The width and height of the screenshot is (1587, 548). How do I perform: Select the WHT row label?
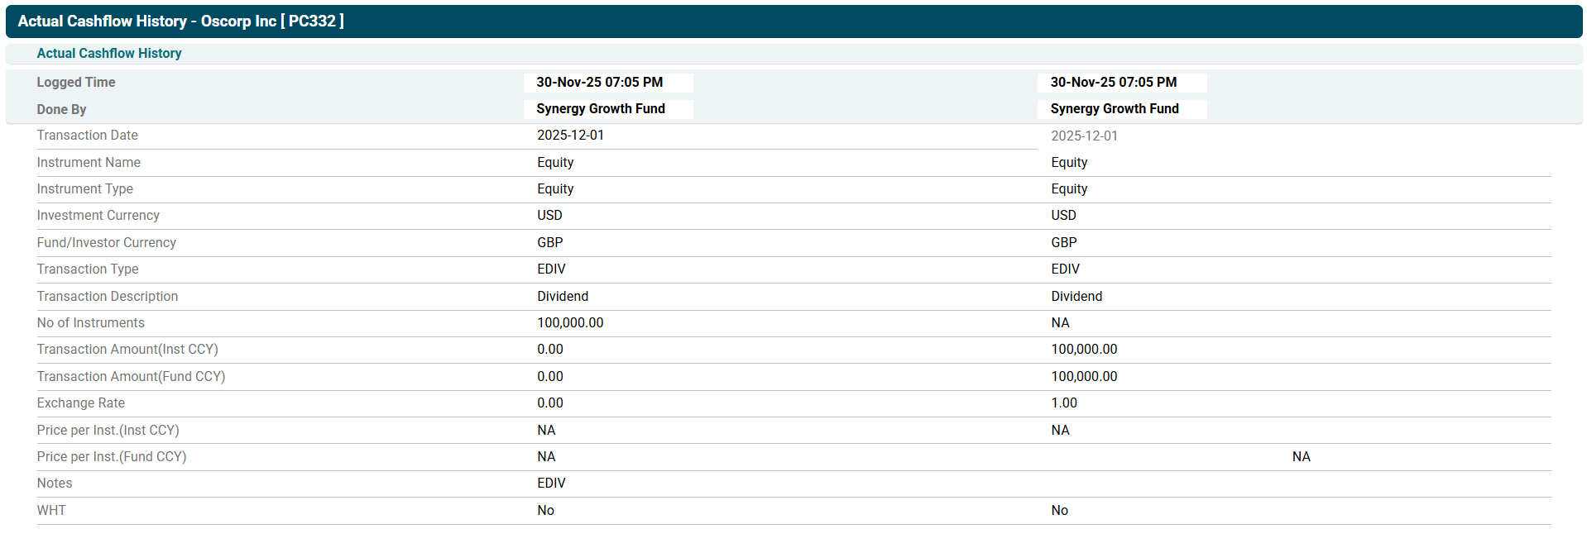pos(51,511)
